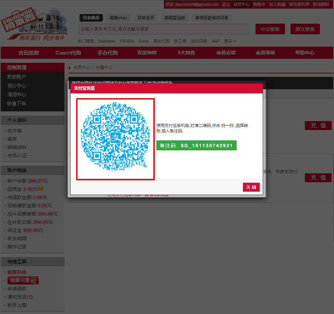Open the 双重保障 navigation menu
This screenshot has width=334, height=314.
(x=147, y=53)
